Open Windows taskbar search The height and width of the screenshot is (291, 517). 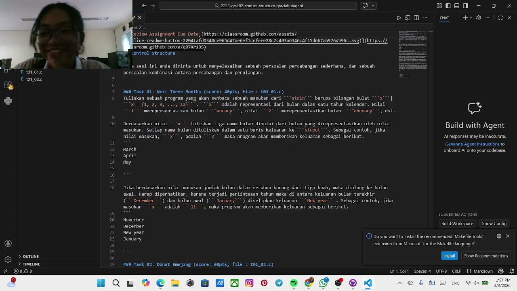(x=116, y=283)
